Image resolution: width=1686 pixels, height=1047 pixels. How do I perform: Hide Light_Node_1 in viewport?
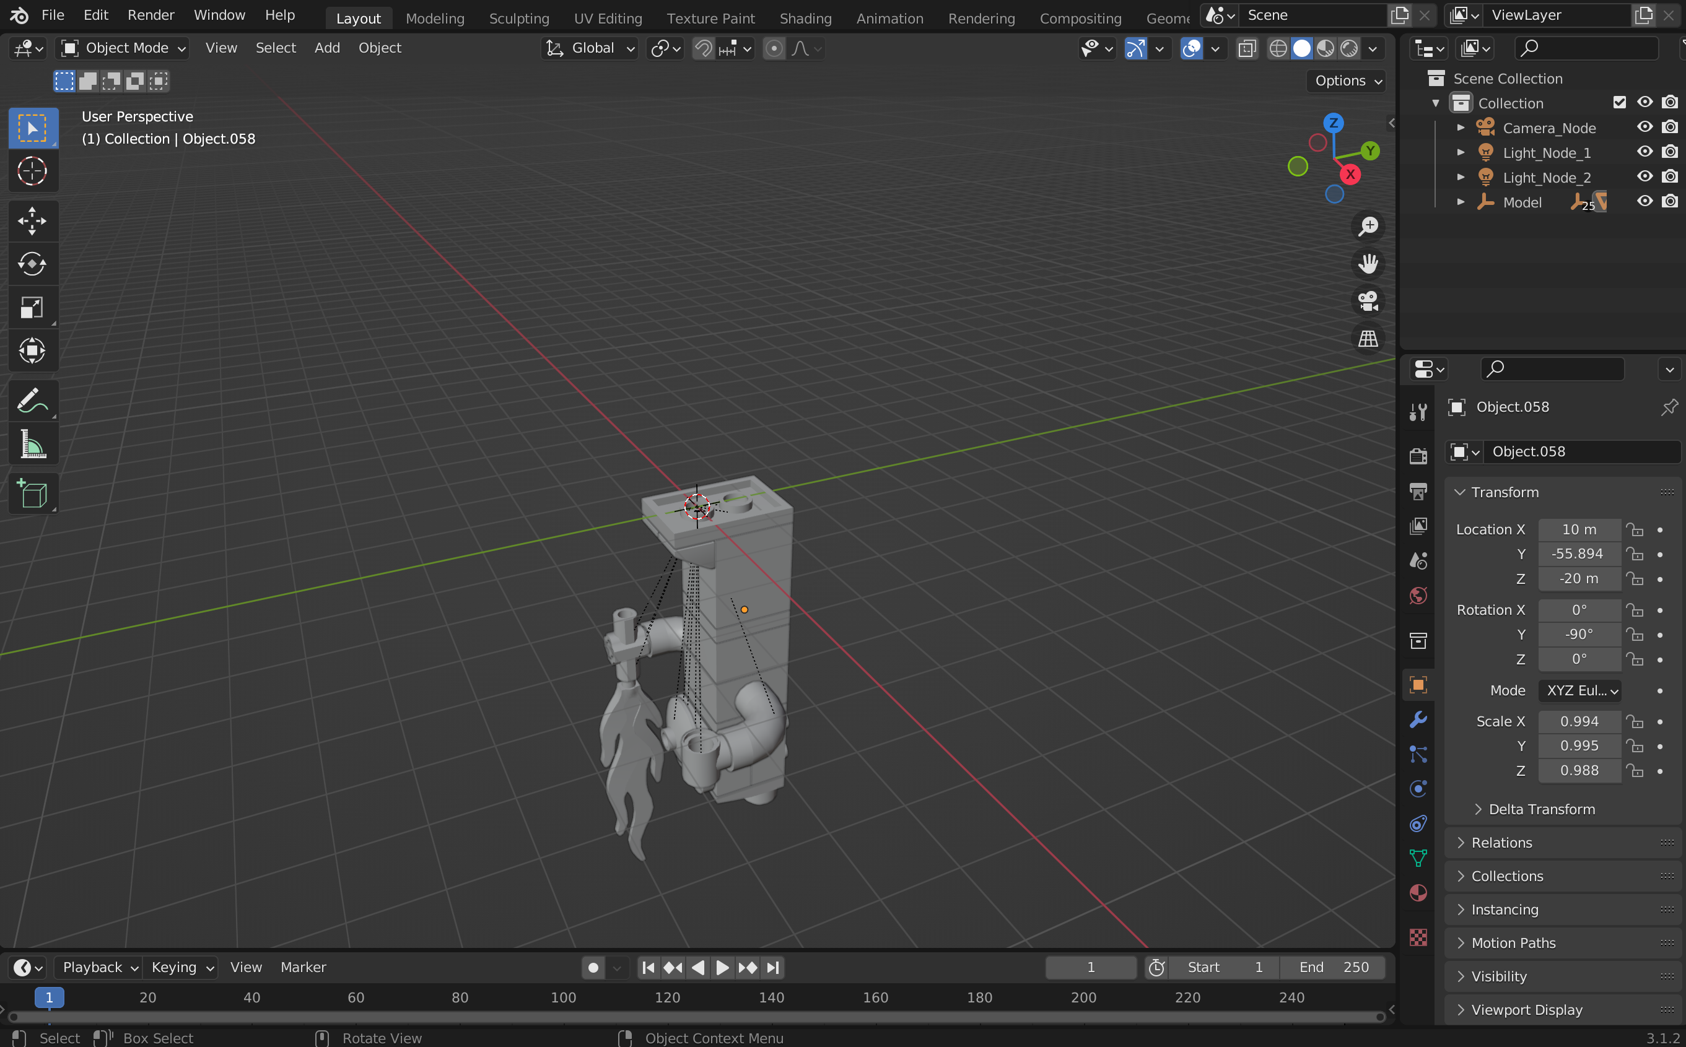tap(1645, 152)
